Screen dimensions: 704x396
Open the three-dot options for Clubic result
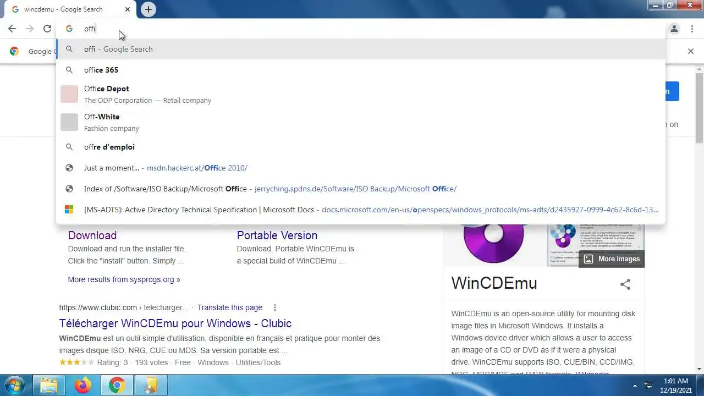(x=275, y=307)
